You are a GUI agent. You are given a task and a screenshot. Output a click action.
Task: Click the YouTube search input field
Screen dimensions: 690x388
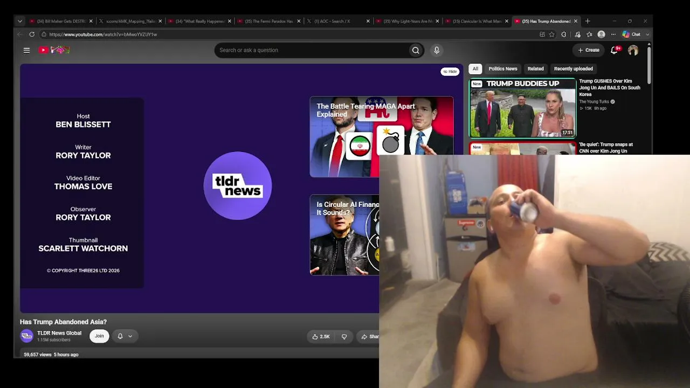(x=312, y=50)
